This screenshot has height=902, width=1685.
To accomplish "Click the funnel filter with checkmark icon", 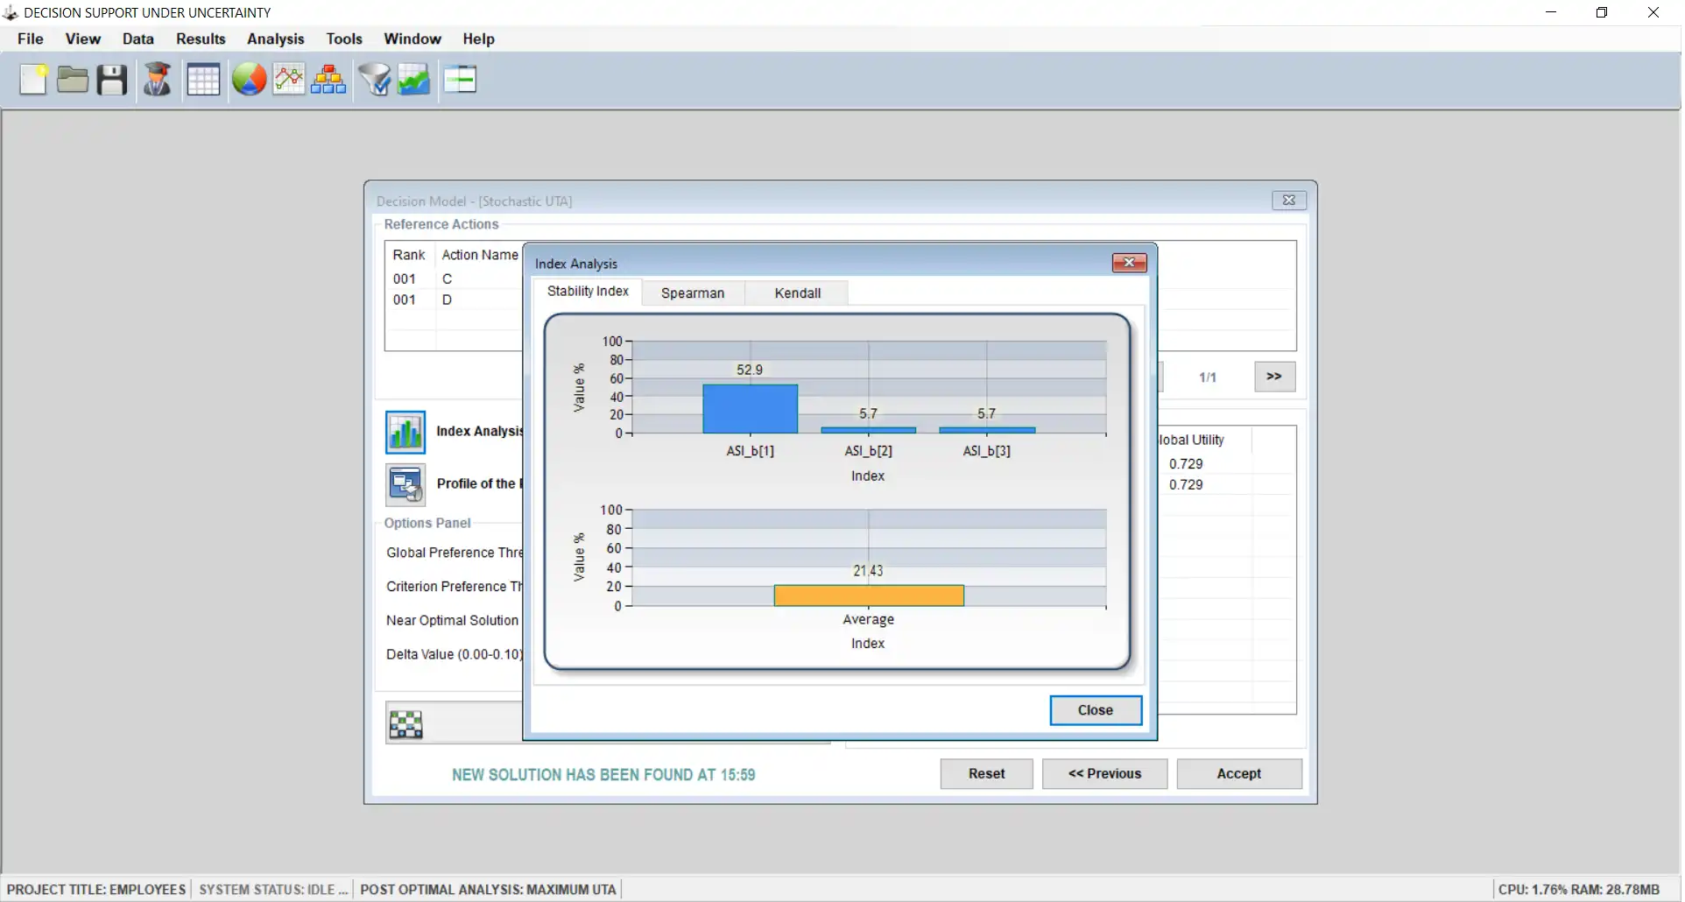I will (x=375, y=80).
